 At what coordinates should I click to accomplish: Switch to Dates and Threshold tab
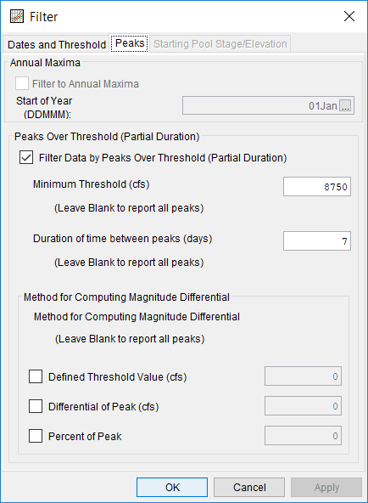coord(56,44)
